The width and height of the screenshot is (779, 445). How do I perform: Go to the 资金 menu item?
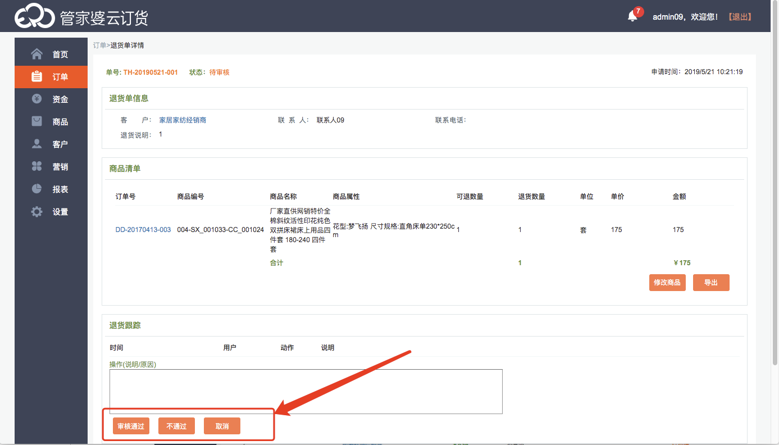pyautogui.click(x=51, y=99)
